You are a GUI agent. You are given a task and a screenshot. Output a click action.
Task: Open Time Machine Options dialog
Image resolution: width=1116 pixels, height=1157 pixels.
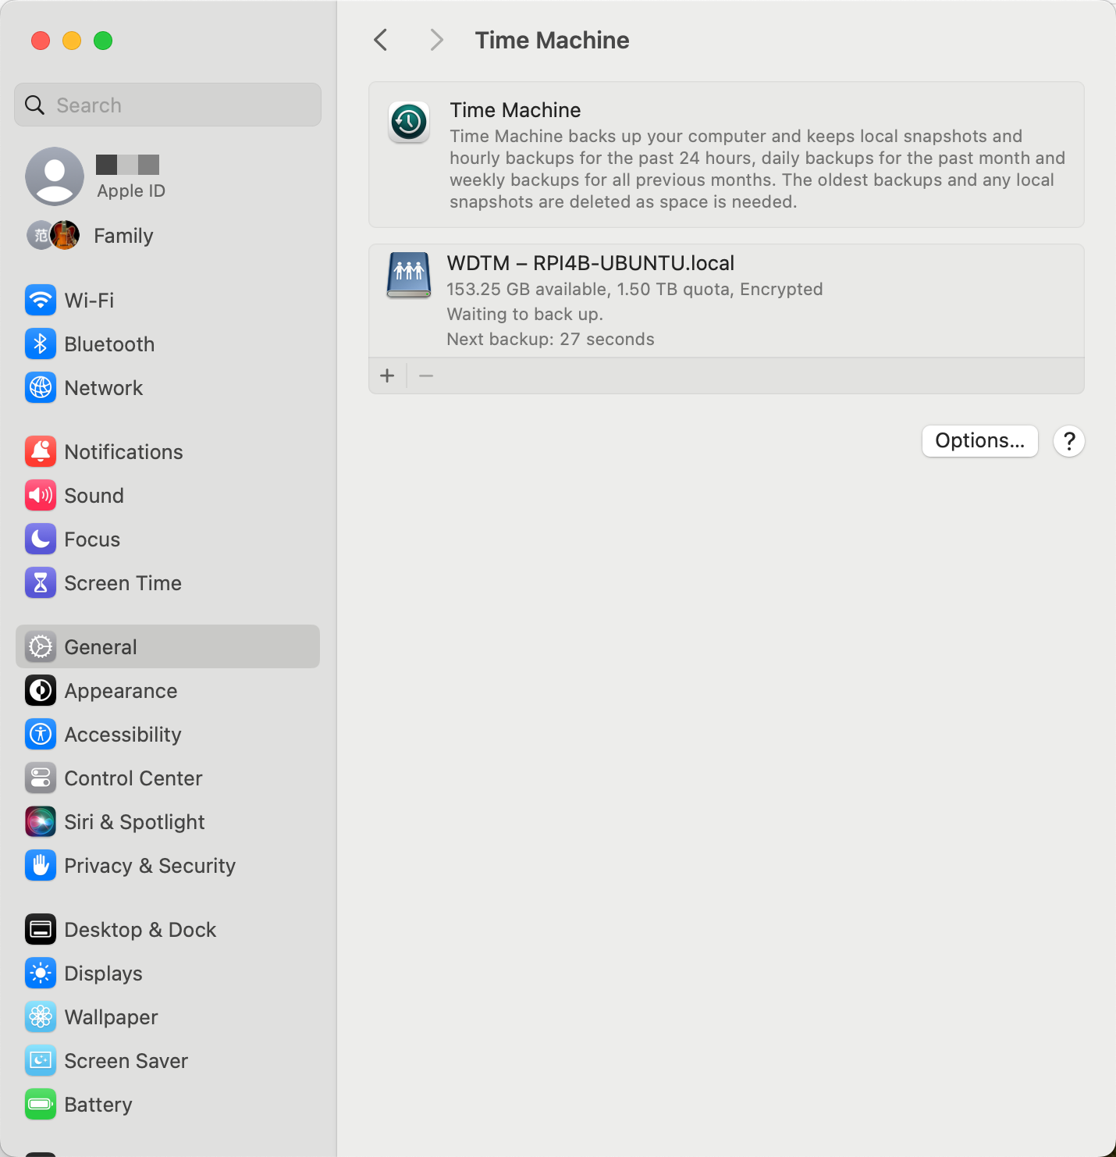pos(979,441)
